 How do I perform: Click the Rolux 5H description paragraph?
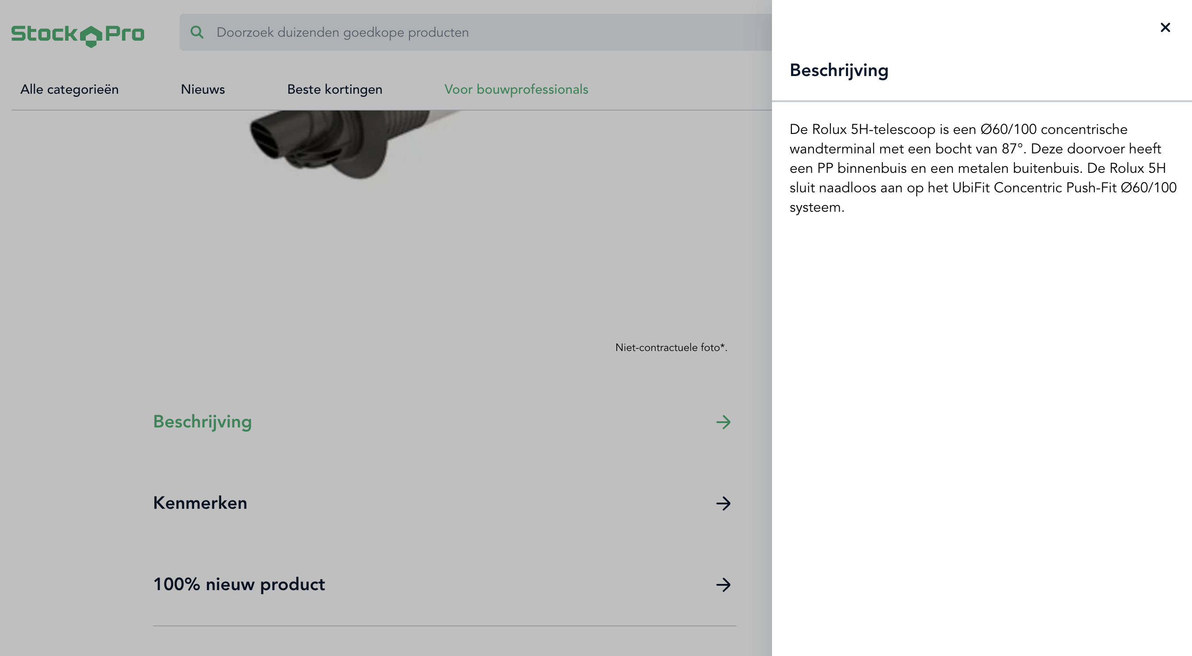(x=983, y=168)
